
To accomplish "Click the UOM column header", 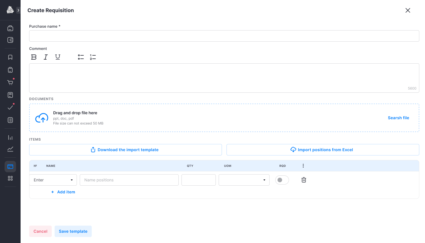I will (228, 166).
